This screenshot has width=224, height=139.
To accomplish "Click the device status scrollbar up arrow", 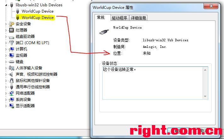I will click(205, 70).
